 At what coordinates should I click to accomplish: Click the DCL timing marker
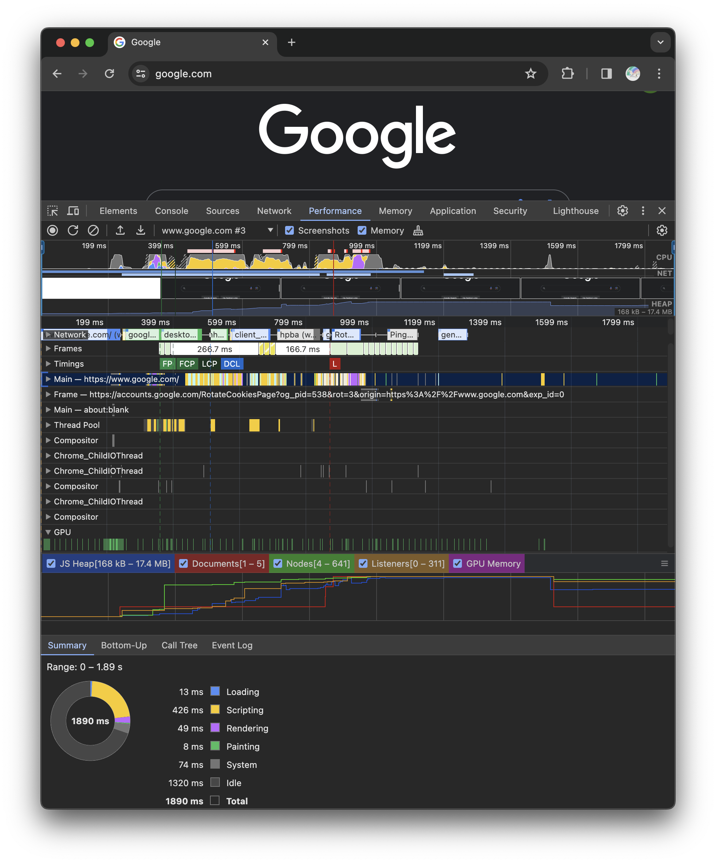pos(232,364)
